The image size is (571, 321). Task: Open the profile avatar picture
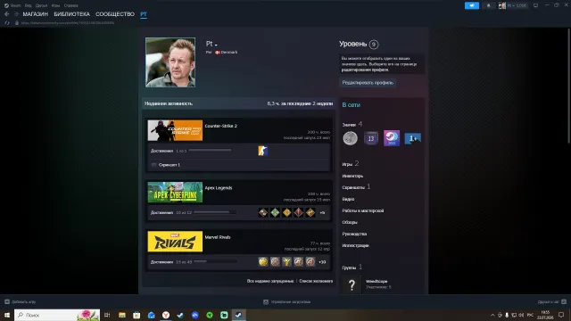(x=170, y=62)
